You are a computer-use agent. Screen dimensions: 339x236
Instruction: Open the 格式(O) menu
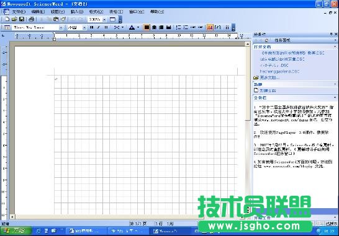click(x=96, y=12)
